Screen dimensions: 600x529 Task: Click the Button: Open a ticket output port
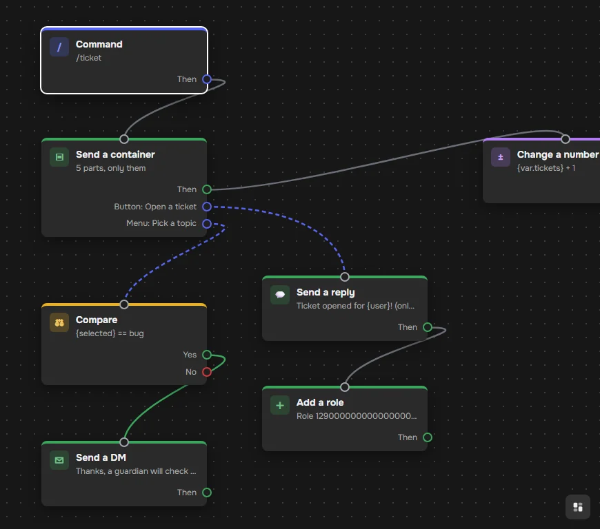[x=207, y=207]
